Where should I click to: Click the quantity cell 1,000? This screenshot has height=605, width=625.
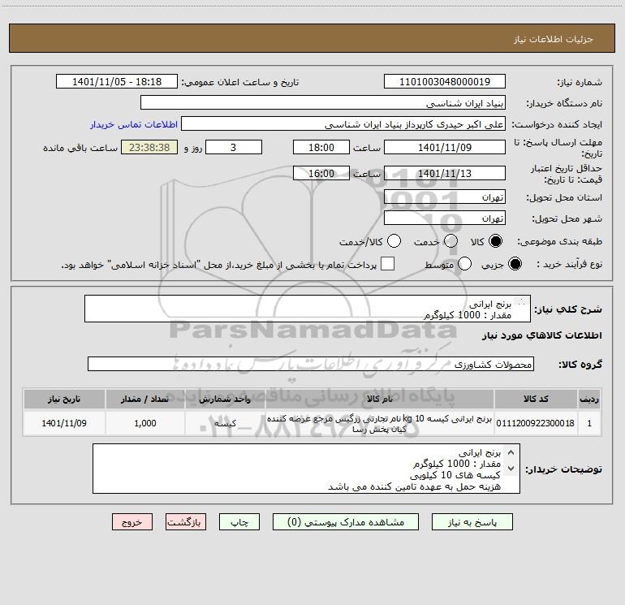(x=144, y=423)
